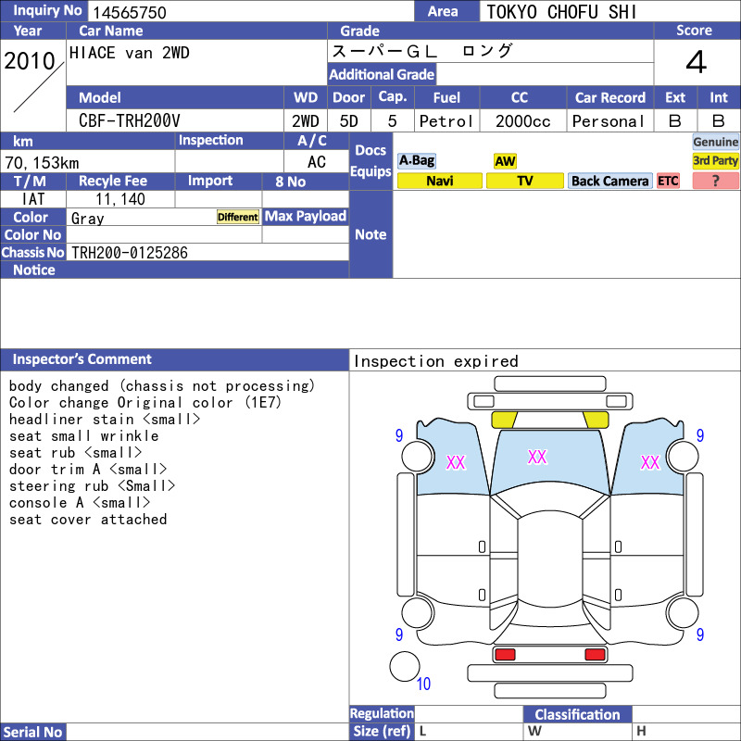Select the yellow Navi equipment tag
This screenshot has height=741, width=741.
pos(439,181)
